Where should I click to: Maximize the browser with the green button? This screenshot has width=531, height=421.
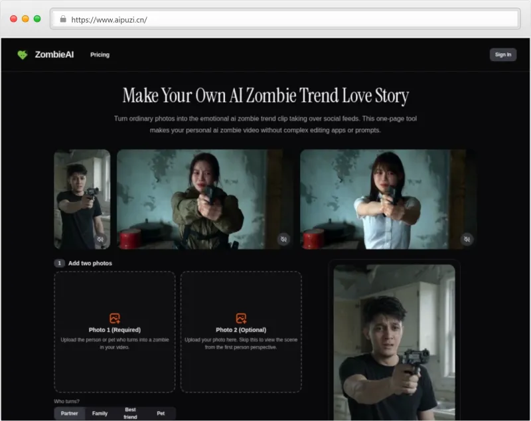pyautogui.click(x=37, y=19)
